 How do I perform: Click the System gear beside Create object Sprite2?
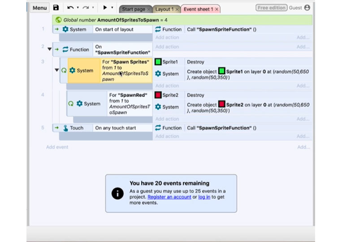pos(158,107)
